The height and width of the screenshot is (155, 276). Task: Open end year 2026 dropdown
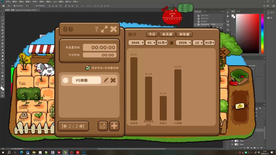click(x=183, y=43)
